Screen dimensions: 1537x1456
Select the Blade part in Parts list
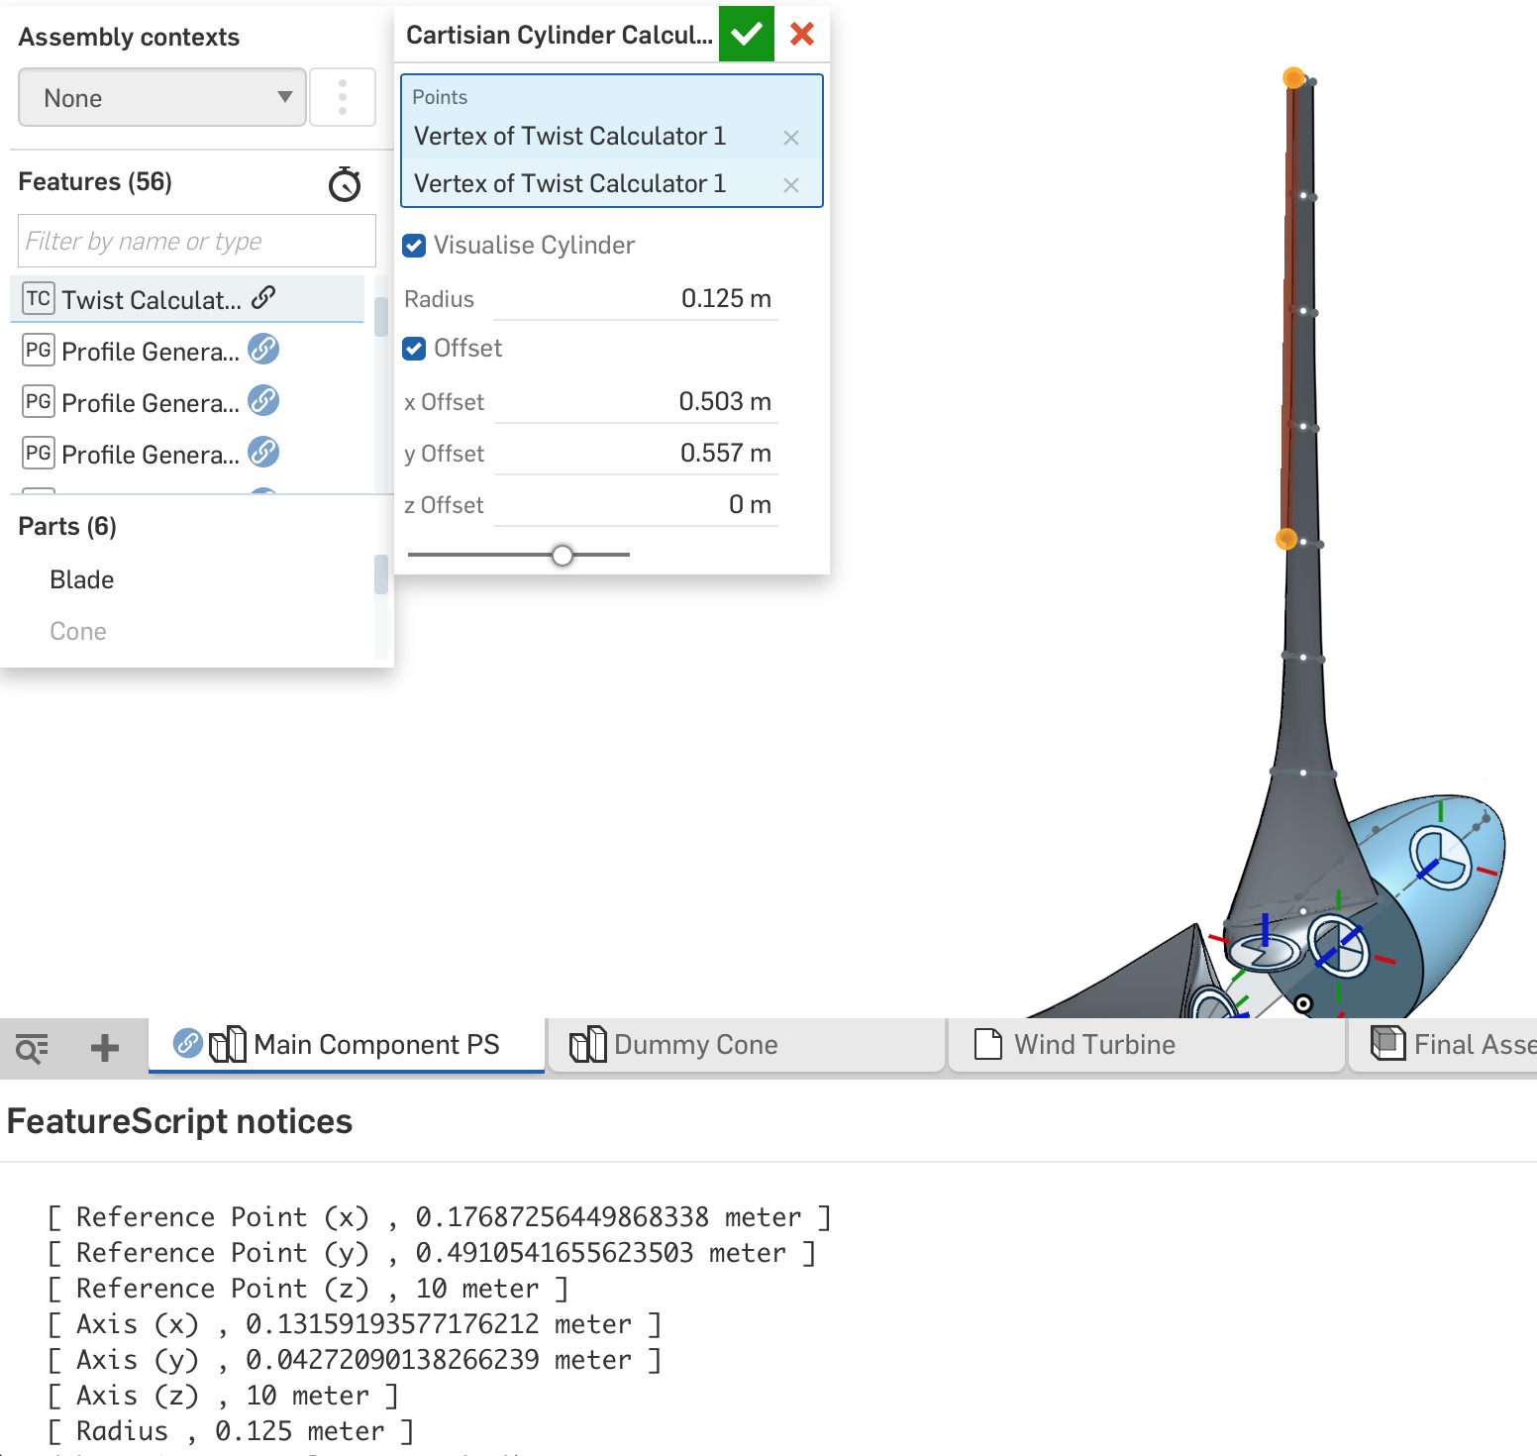coord(82,579)
